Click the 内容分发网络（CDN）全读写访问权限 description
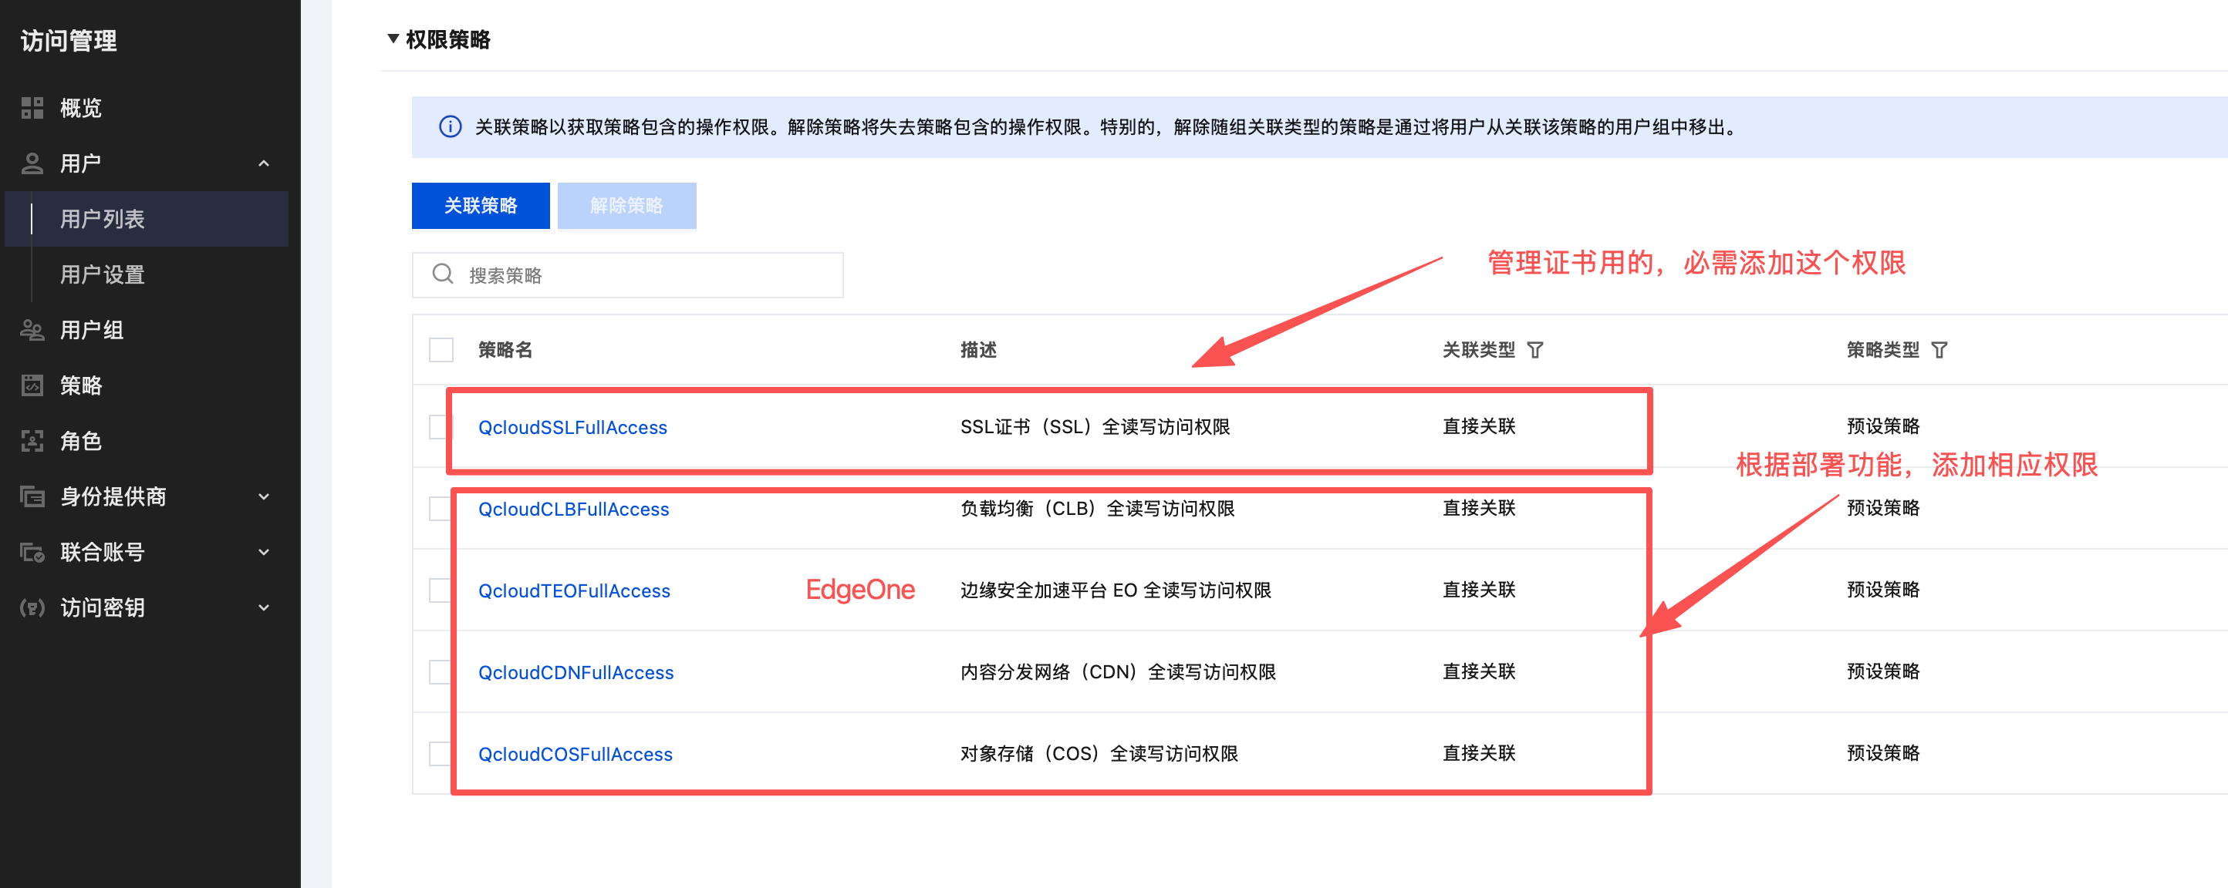The width and height of the screenshot is (2228, 888). [1119, 672]
